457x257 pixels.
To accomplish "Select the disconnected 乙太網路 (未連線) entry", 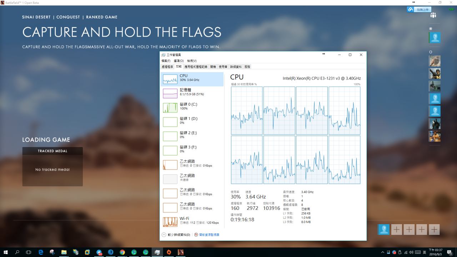I will pyautogui.click(x=192, y=179).
